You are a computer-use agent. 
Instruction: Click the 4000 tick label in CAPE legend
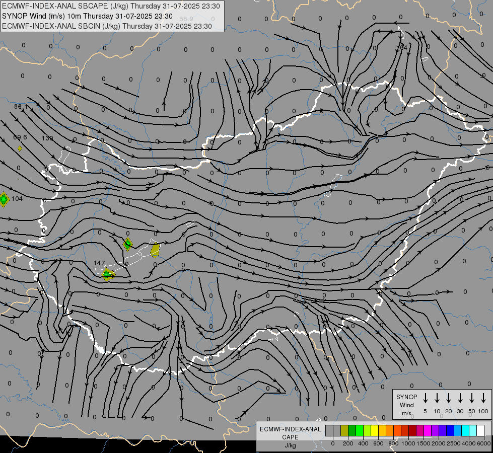pyautogui.click(x=469, y=443)
